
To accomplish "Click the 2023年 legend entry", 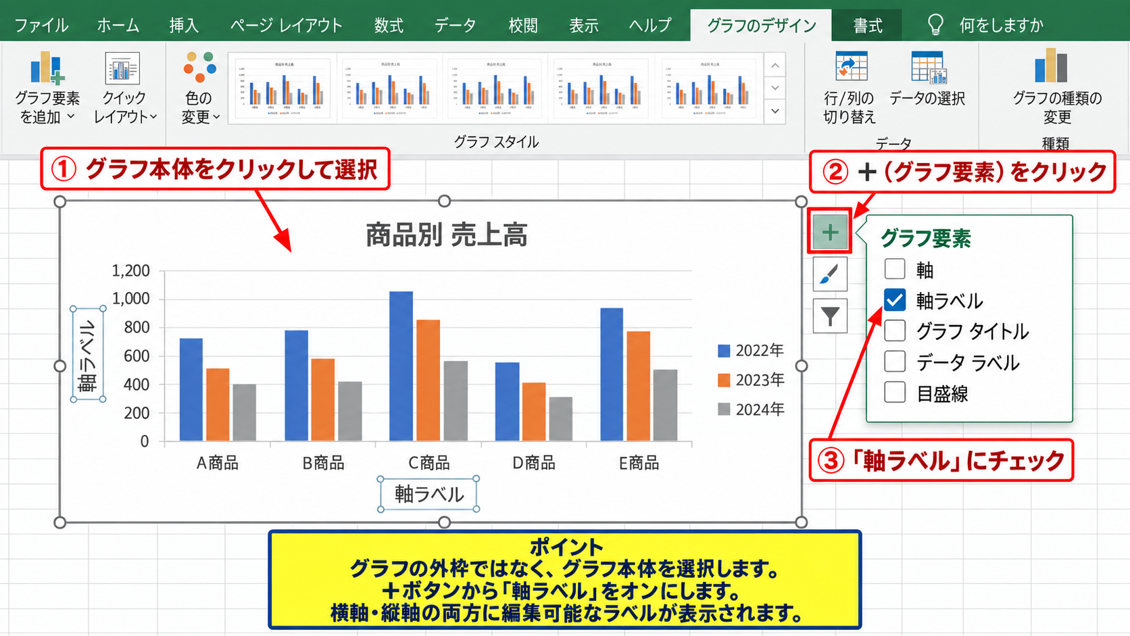I will coord(751,380).
